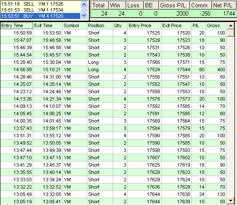This screenshot has width=237, height=205.
Task: Select the trade row entered at 13:47:10
Action: (x=114, y=158)
